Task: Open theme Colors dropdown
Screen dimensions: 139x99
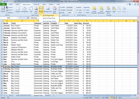Action: pos(10,7)
